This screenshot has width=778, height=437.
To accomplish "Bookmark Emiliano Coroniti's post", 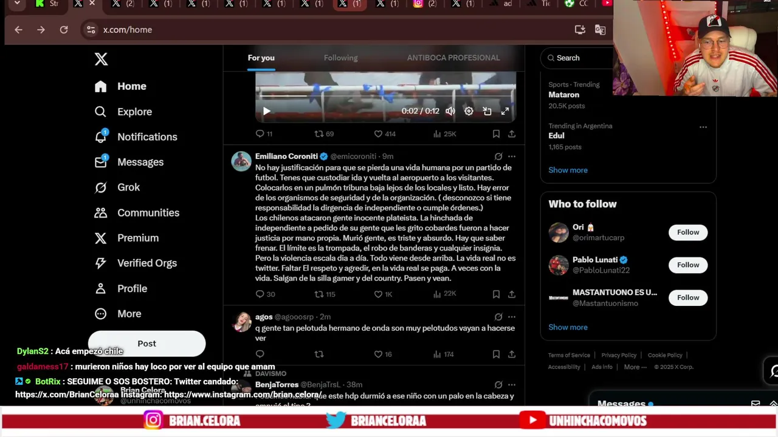I will 496,294.
